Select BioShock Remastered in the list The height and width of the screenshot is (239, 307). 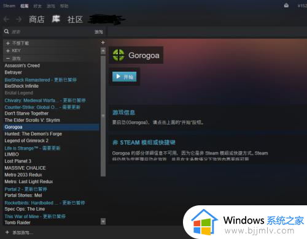coord(41,80)
